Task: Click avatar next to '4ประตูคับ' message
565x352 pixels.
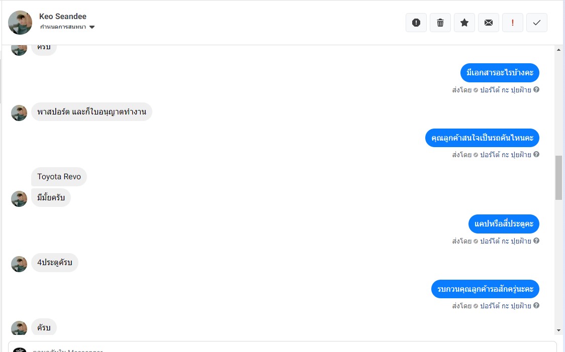Action: tap(19, 264)
